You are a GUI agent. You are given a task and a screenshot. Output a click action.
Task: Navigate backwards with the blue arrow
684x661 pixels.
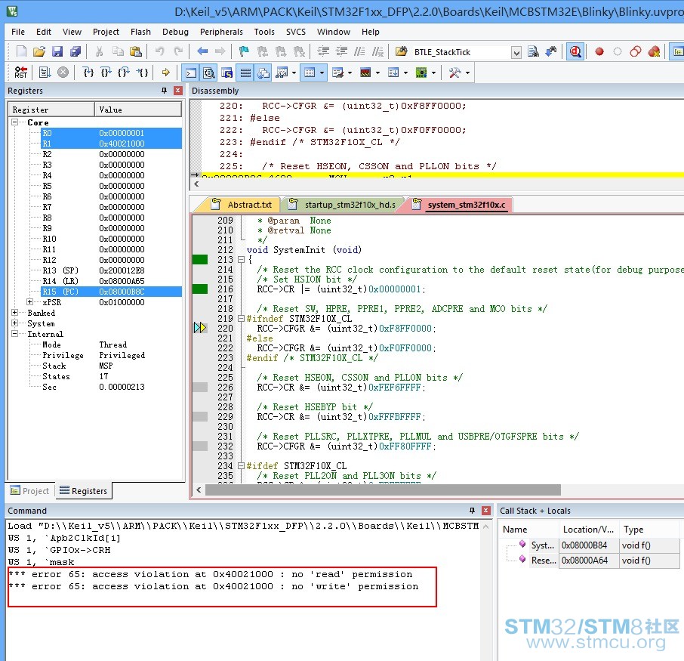coord(202,51)
